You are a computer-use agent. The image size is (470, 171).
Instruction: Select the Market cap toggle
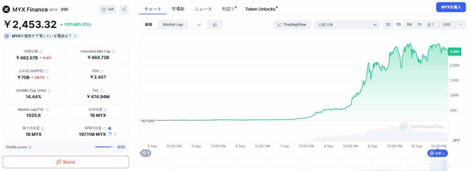(x=173, y=25)
